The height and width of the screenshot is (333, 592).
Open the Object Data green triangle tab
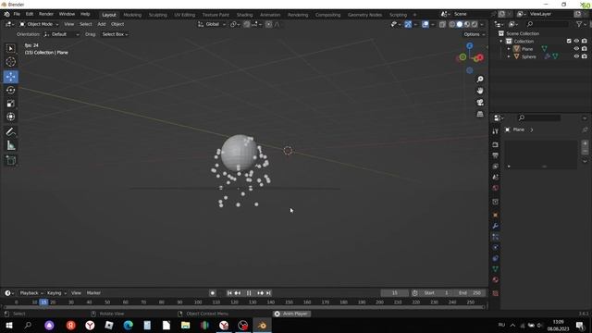[496, 269]
